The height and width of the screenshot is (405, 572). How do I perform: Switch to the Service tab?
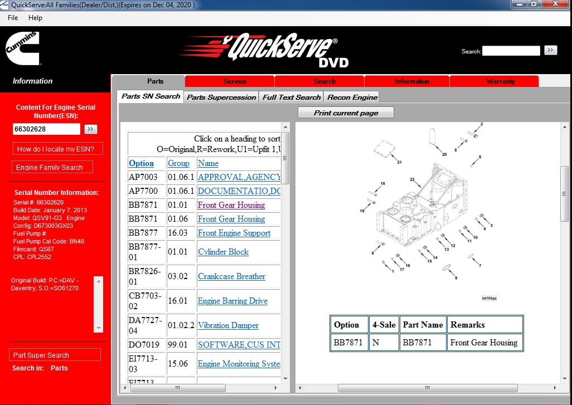coord(235,81)
